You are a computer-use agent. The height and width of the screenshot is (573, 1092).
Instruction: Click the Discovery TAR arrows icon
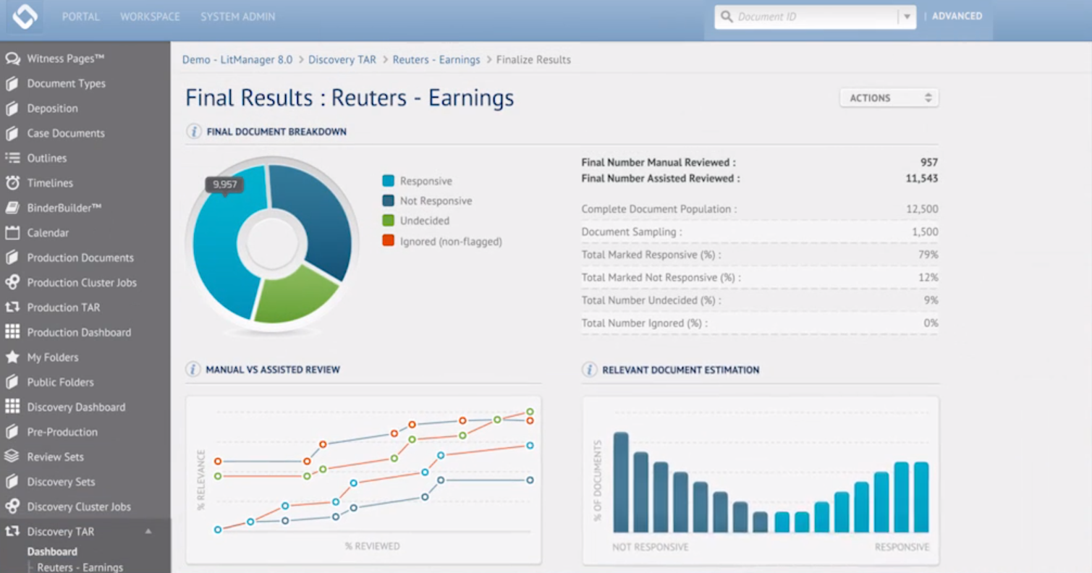[12, 531]
